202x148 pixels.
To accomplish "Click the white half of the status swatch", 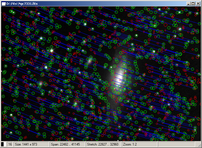I will [x=5, y=144].
